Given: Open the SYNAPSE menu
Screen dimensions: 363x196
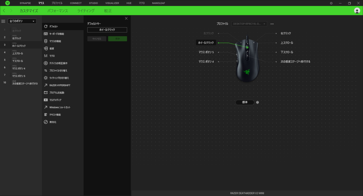Looking at the screenshot, I should tap(25, 3).
